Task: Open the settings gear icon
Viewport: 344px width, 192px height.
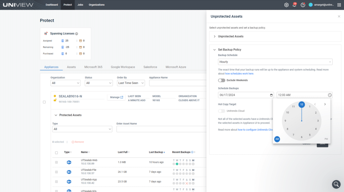Action: point(286,5)
